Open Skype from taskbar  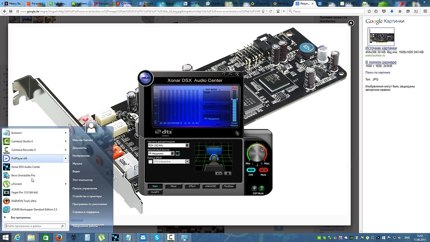click(x=157, y=238)
